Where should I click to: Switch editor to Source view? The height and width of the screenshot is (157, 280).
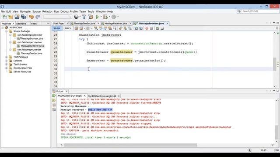[57, 28]
